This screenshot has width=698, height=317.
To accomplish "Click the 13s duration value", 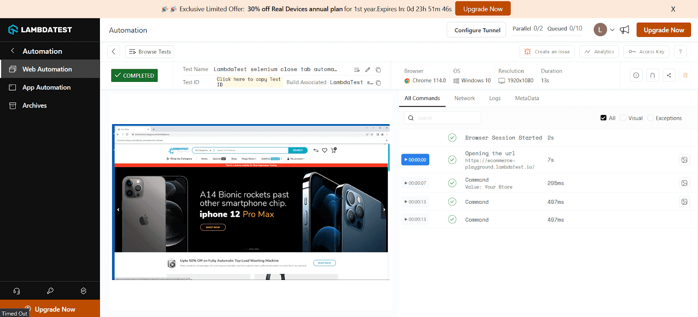I will [x=545, y=81].
